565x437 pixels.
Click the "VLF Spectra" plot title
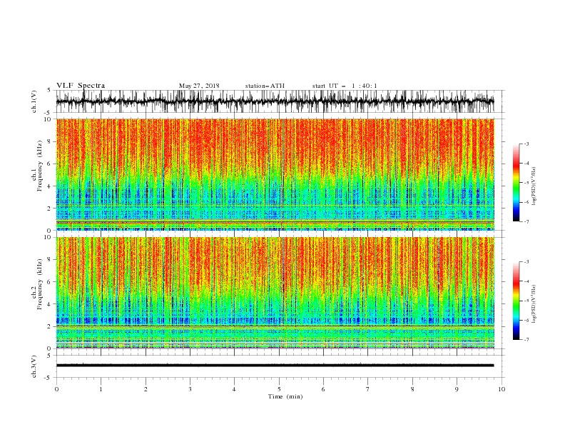(x=81, y=86)
